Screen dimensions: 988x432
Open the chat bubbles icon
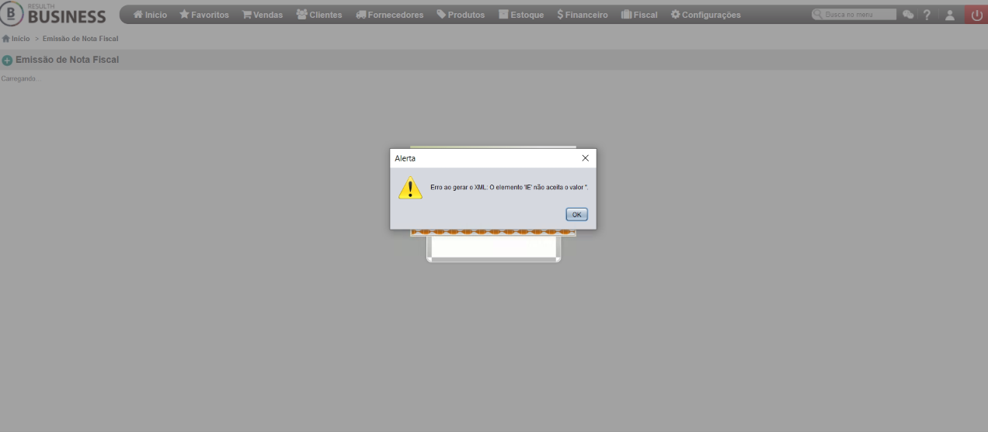point(908,15)
